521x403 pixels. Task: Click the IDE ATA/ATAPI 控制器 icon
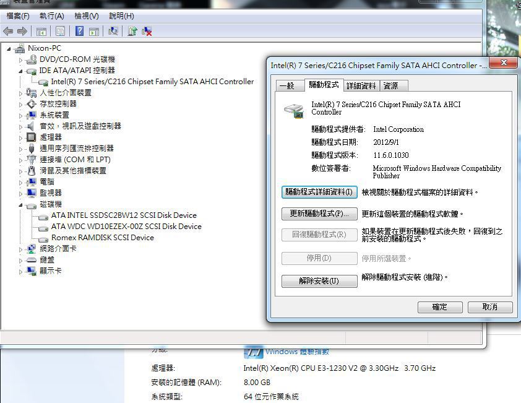click(32, 71)
